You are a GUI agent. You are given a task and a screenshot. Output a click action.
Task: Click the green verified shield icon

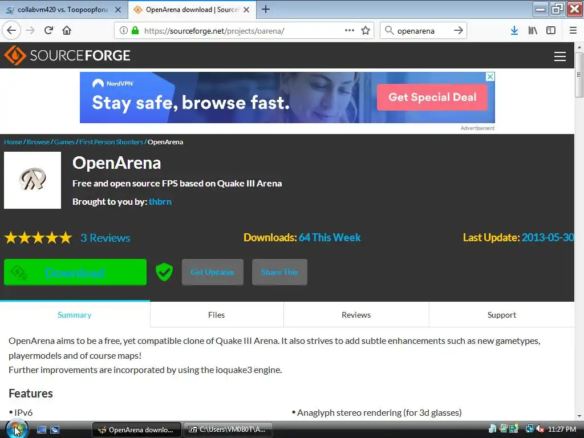pos(164,272)
